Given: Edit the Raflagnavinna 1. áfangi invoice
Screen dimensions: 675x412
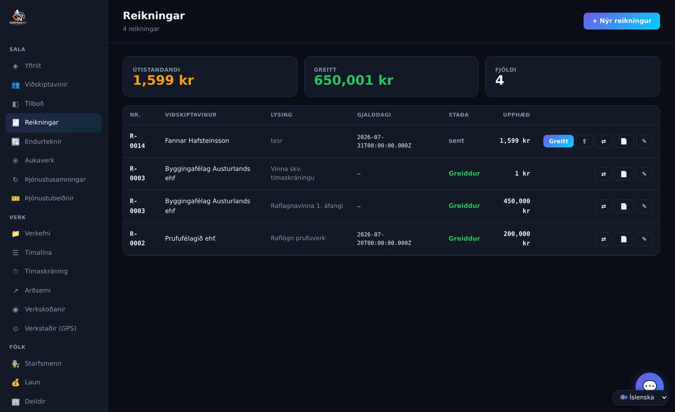Looking at the screenshot, I should (x=644, y=206).
